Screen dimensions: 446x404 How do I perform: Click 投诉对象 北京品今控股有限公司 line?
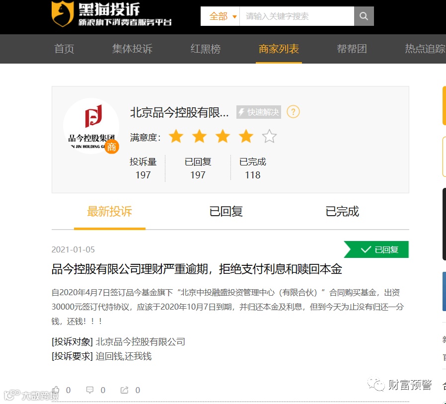click(118, 342)
